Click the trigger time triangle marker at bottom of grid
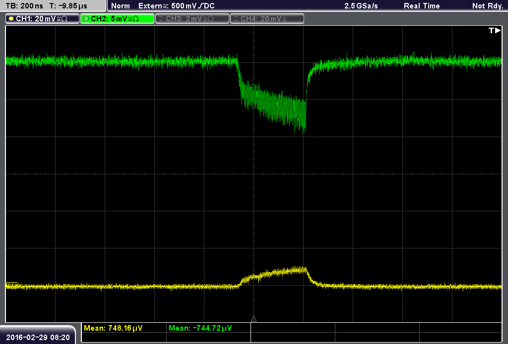The height and width of the screenshot is (344, 508). point(254,319)
